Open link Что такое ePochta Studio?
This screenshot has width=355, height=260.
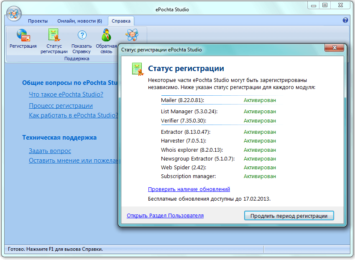[66, 94]
